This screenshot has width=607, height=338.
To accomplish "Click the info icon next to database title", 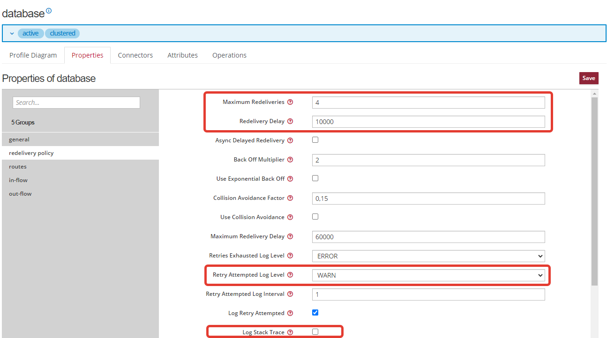I will tap(49, 11).
